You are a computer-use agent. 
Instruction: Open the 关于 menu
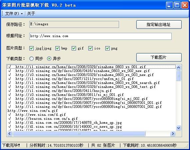31,13
